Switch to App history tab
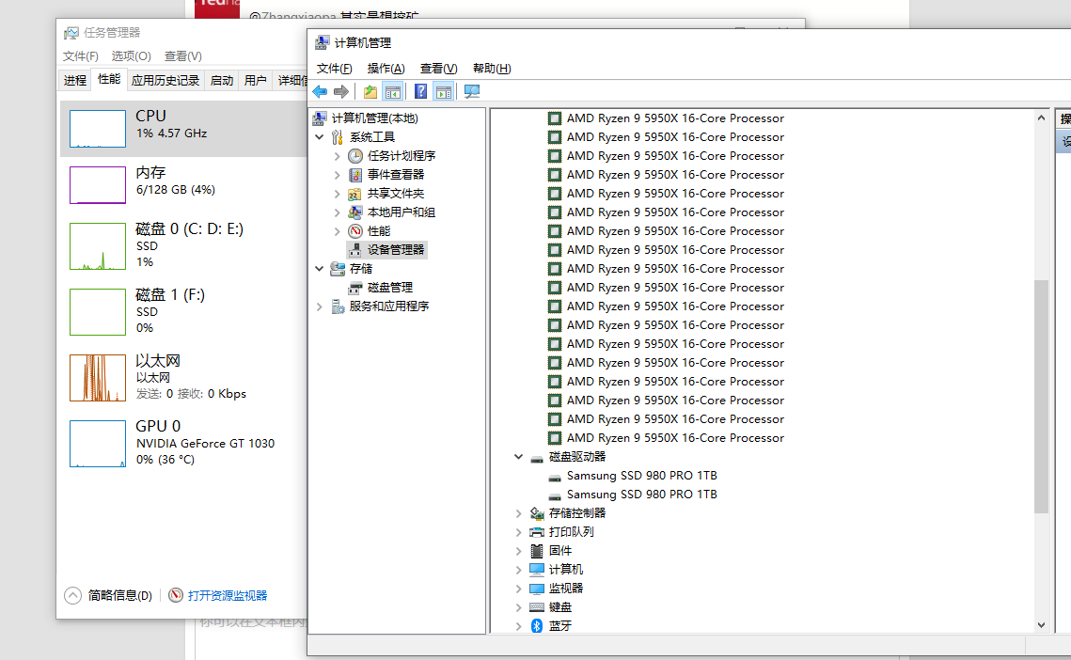Image resolution: width=1071 pixels, height=660 pixels. coord(165,81)
